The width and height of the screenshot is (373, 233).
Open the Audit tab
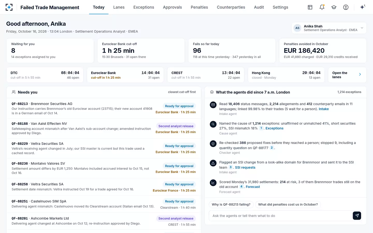click(259, 7)
